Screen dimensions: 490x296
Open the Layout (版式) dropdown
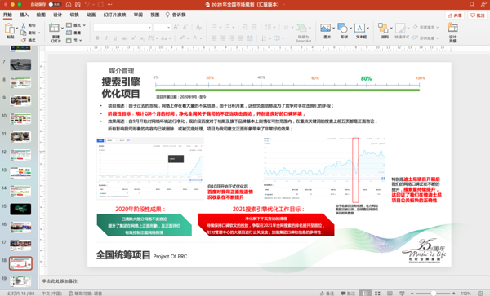(x=76, y=25)
